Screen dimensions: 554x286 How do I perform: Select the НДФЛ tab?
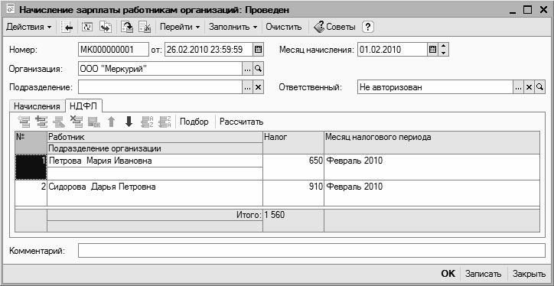pos(84,106)
